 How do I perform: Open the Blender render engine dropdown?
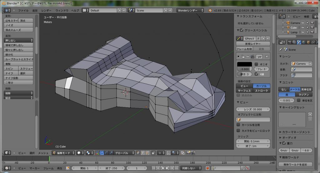click(190, 10)
